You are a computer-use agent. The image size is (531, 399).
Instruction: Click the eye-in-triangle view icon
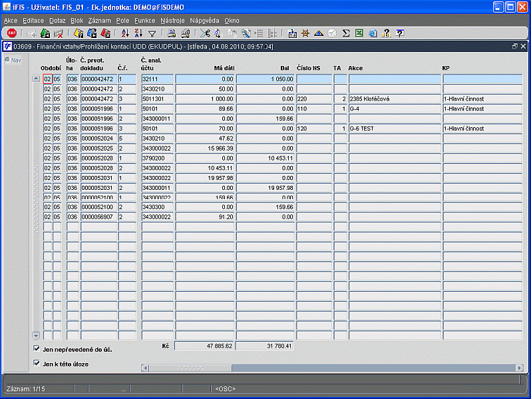(319, 33)
